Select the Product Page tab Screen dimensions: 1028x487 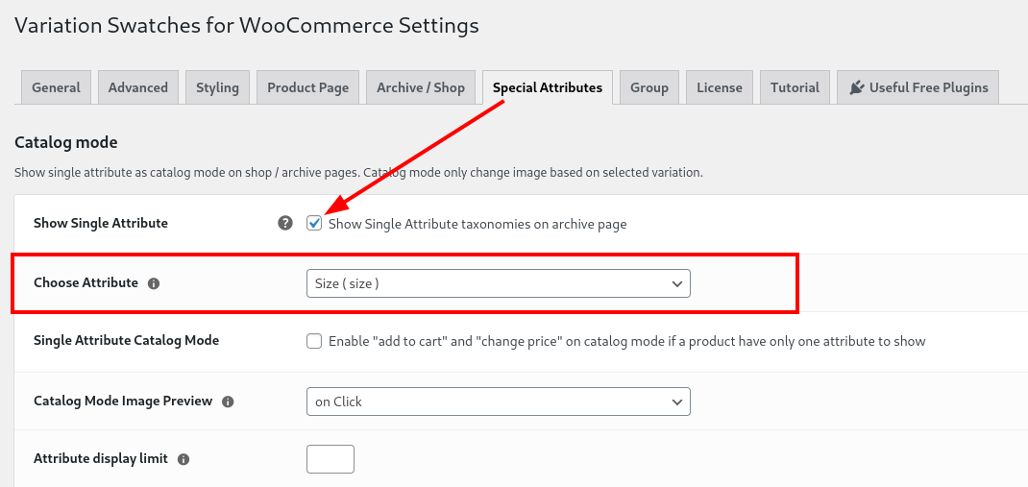[x=308, y=87]
